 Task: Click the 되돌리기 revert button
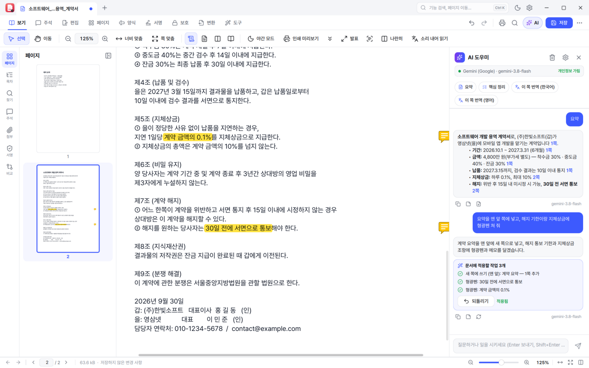tap(476, 301)
